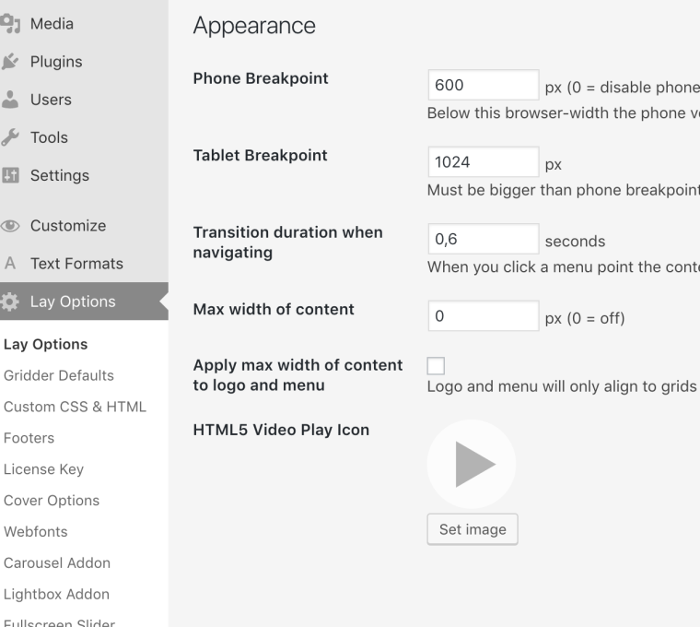The image size is (700, 627).
Task: Click the Max width of content field
Action: pyautogui.click(x=484, y=316)
